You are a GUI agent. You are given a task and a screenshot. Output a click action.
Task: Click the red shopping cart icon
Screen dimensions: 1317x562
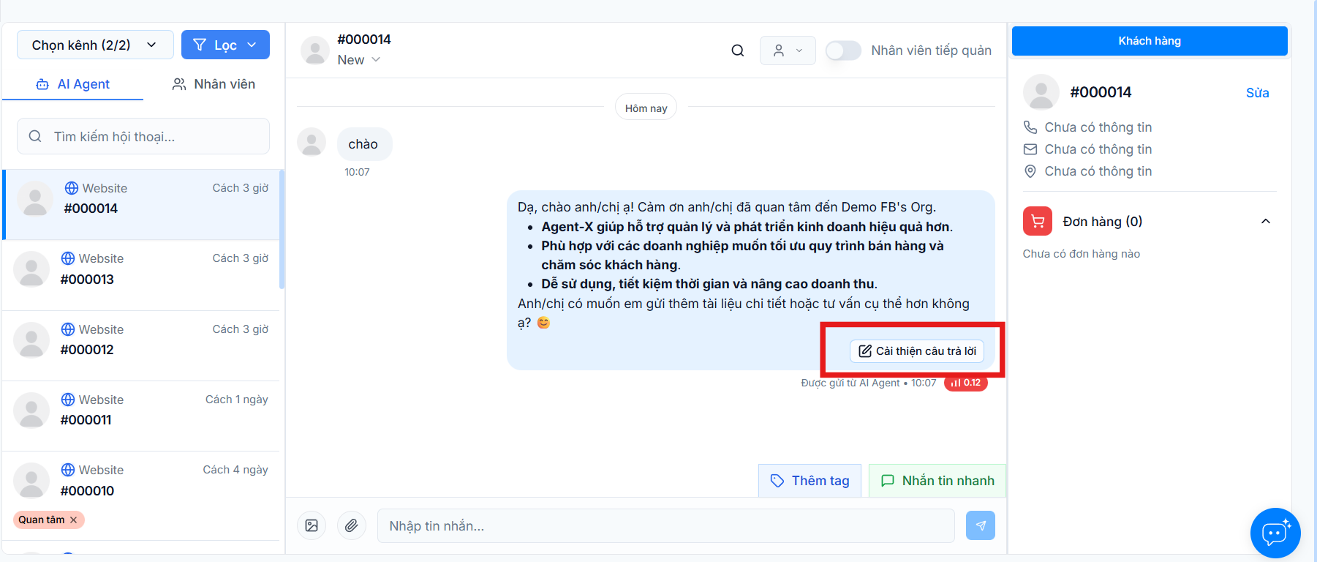1038,221
